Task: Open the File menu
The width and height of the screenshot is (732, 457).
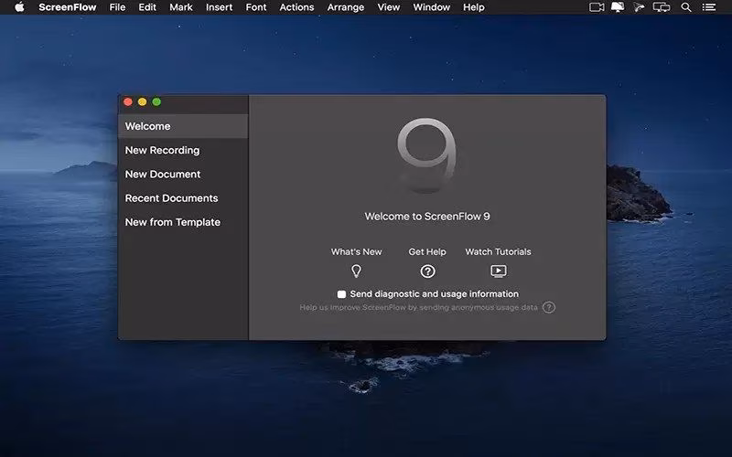Action: click(x=117, y=7)
